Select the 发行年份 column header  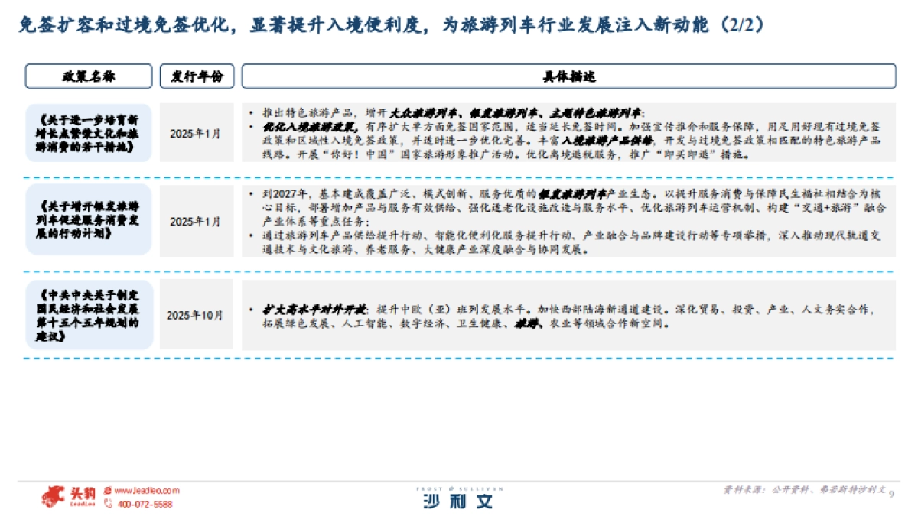point(196,76)
